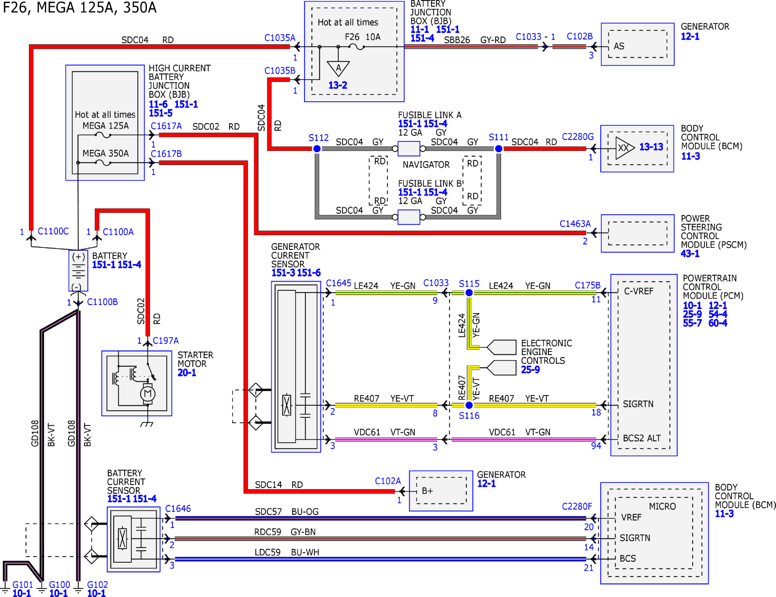The width and height of the screenshot is (776, 597).
Task: Click the Generator B+ terminal box
Action: [441, 490]
